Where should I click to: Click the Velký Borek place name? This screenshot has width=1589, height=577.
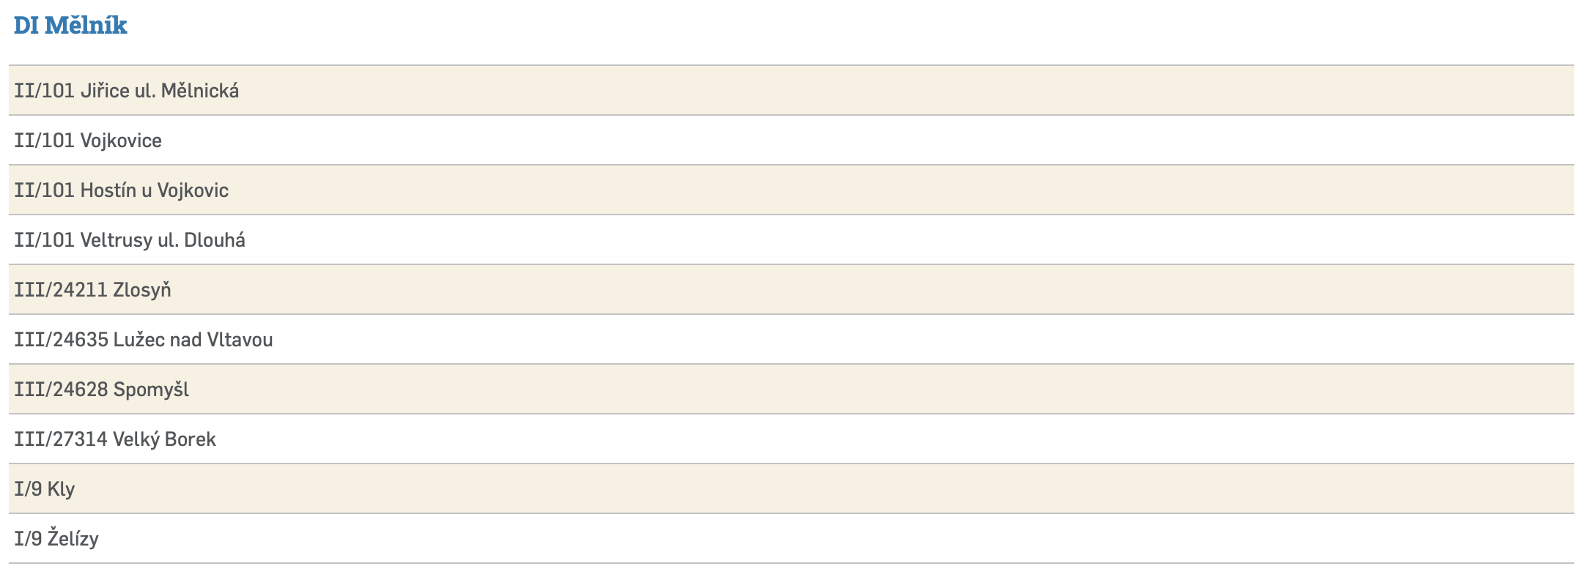click(164, 439)
